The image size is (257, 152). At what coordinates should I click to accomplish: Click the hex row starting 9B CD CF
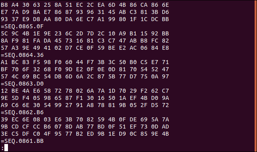point(85,127)
